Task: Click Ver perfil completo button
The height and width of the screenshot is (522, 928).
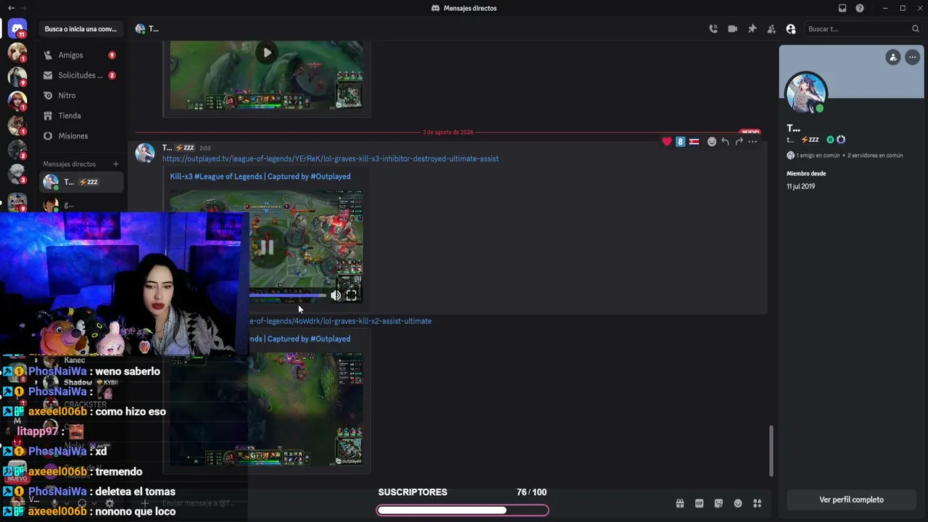Action: pos(851,500)
